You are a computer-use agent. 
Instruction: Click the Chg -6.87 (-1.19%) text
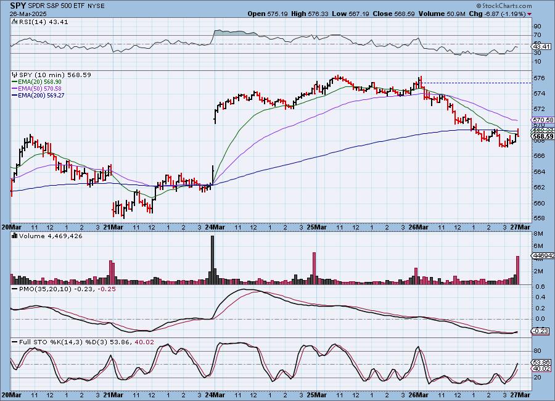pyautogui.click(x=497, y=14)
